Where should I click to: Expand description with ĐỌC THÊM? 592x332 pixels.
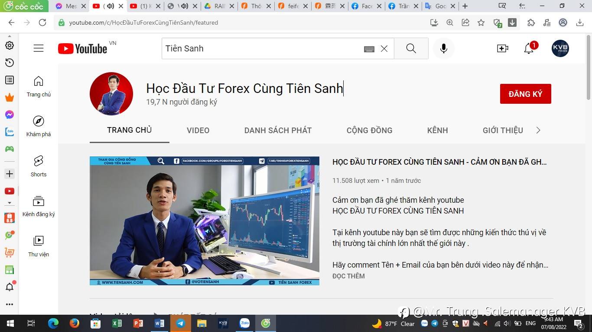pyautogui.click(x=348, y=276)
